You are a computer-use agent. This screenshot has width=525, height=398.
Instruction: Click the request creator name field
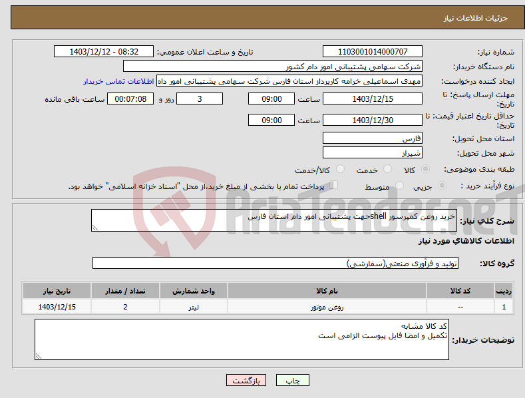pos(289,81)
